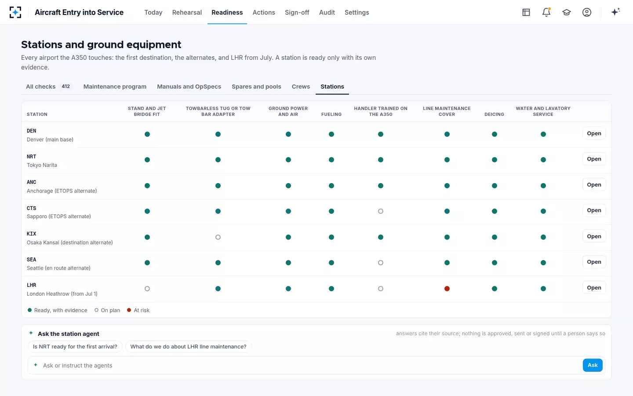Go to the Today tab
Viewport: 633px width, 396px height.
[x=153, y=12]
